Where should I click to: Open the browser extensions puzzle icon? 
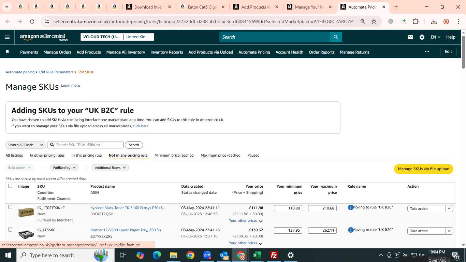[416, 21]
